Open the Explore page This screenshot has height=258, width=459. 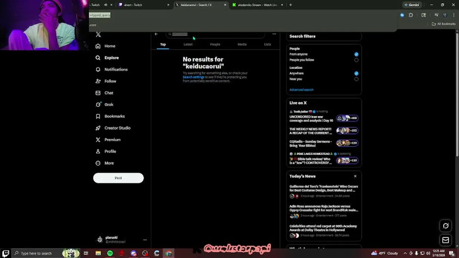tap(107, 58)
